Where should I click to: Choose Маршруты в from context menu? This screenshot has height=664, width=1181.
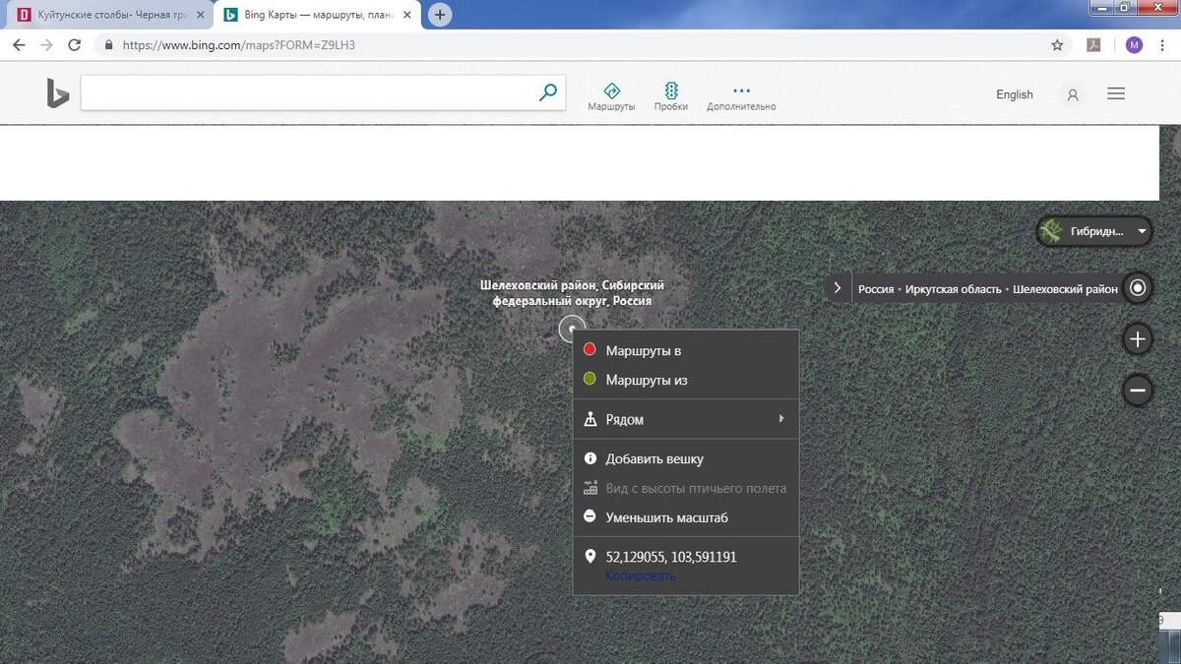point(686,350)
